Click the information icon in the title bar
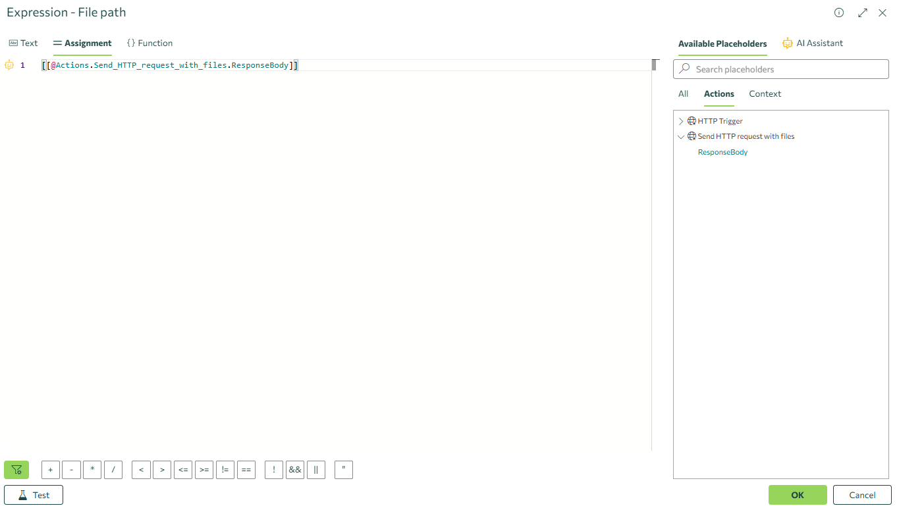This screenshot has width=897, height=510. (838, 13)
